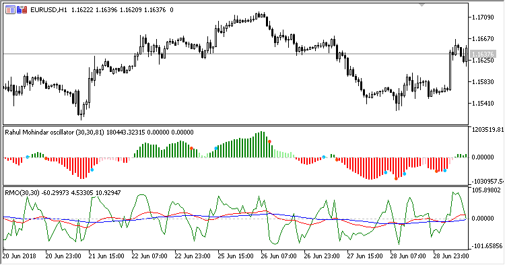The width and height of the screenshot is (505, 265).
Task: Click the RMO value 10.92947
Action: coord(108,192)
